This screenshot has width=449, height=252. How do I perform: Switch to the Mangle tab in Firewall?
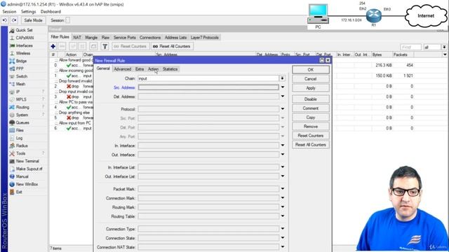pos(91,37)
